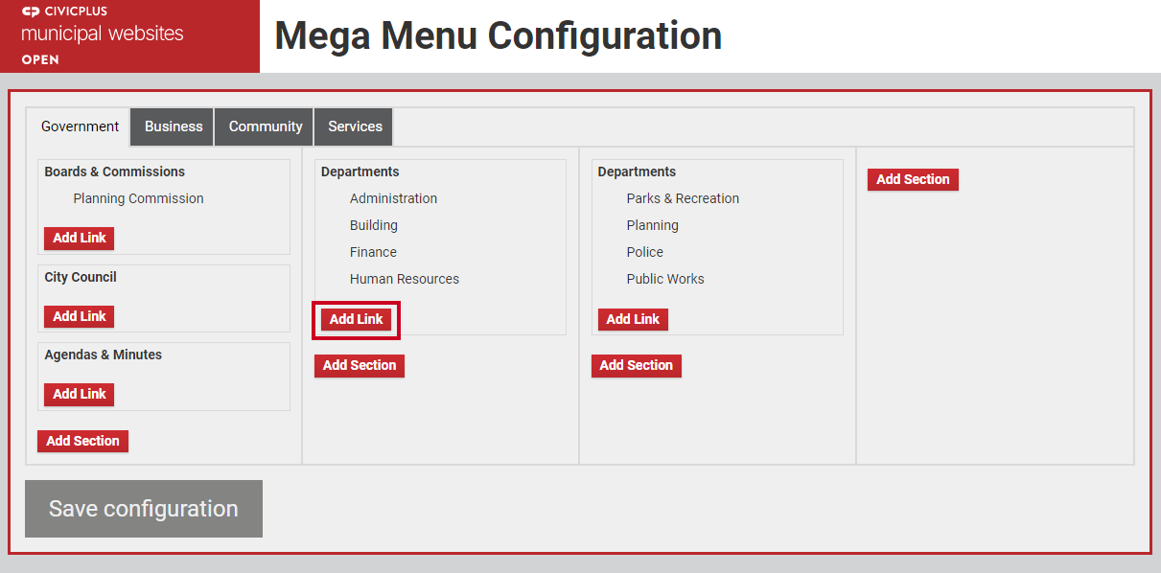This screenshot has width=1161, height=573.
Task: Add Link below Public Works
Action: (633, 319)
